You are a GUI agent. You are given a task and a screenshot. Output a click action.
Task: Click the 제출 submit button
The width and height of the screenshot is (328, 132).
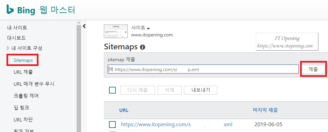[313, 69]
